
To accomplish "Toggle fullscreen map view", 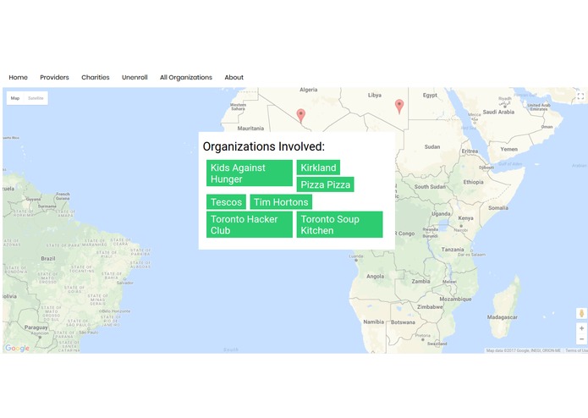I will [x=580, y=96].
